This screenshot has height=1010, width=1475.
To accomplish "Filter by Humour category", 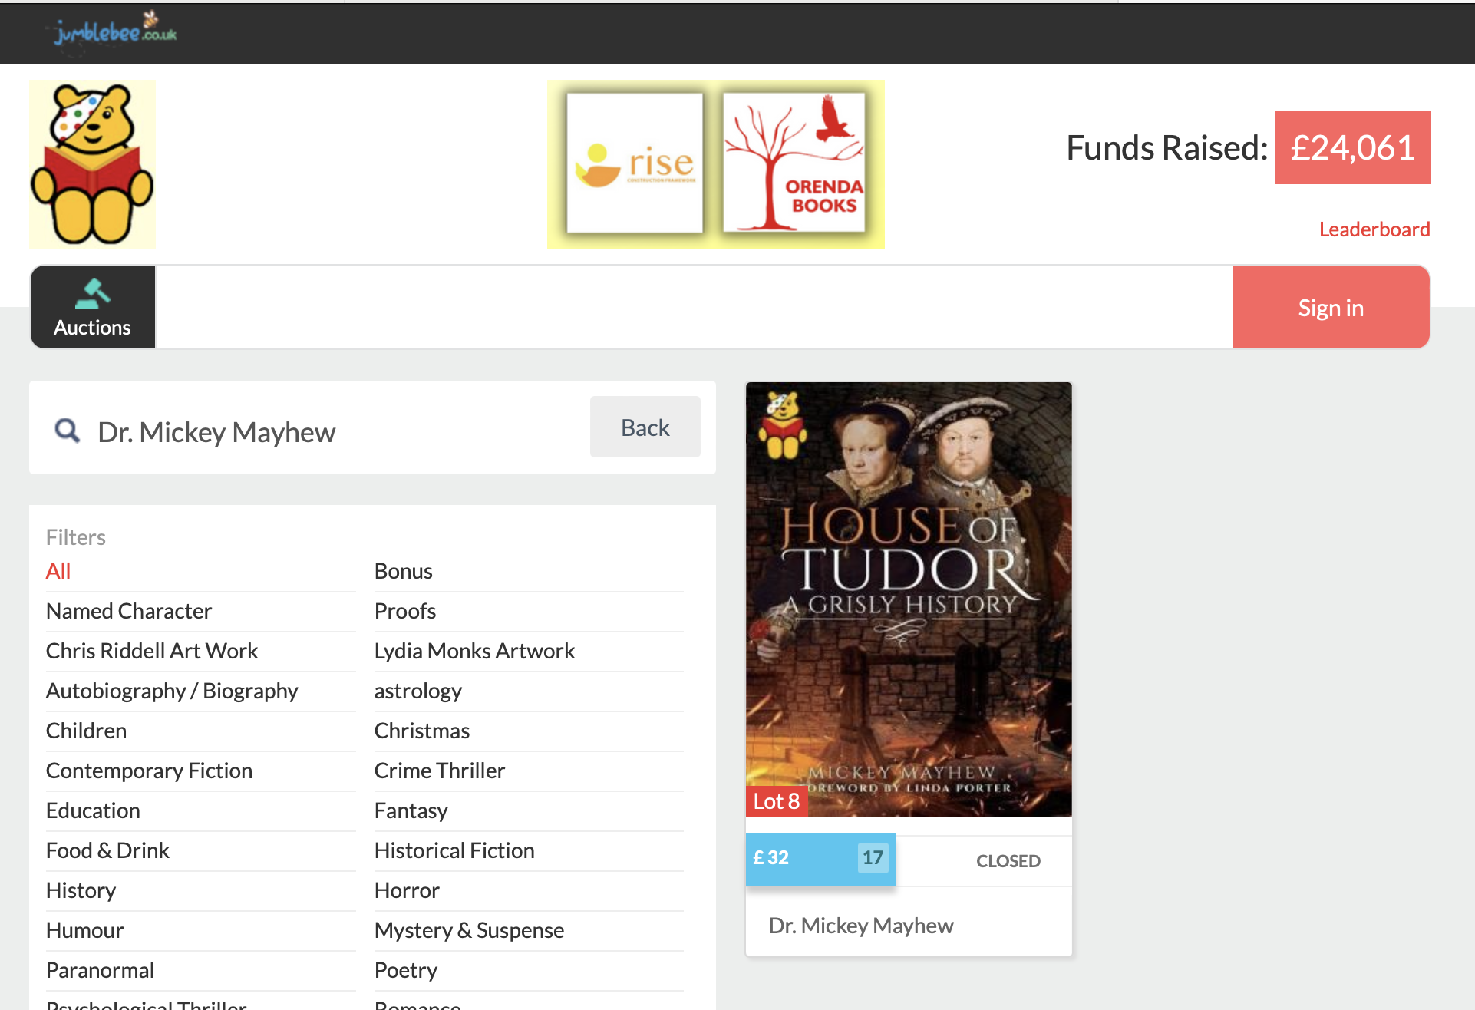I will [85, 930].
